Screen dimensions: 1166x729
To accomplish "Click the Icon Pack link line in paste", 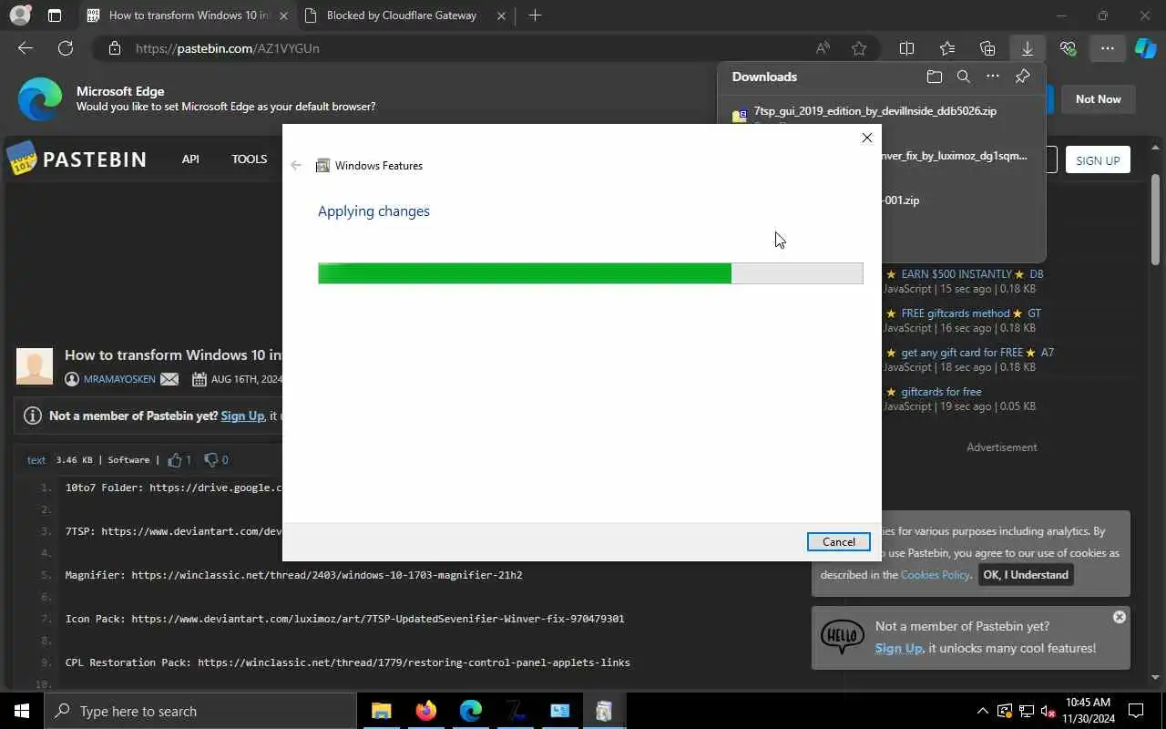I will 344,619.
